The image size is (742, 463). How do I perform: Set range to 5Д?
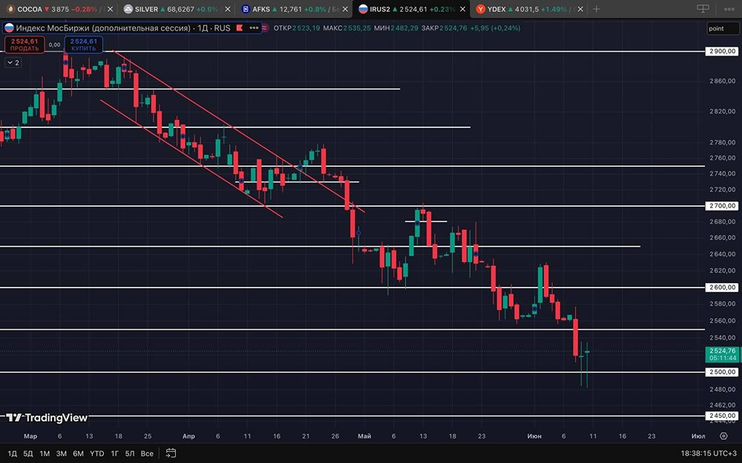28,453
